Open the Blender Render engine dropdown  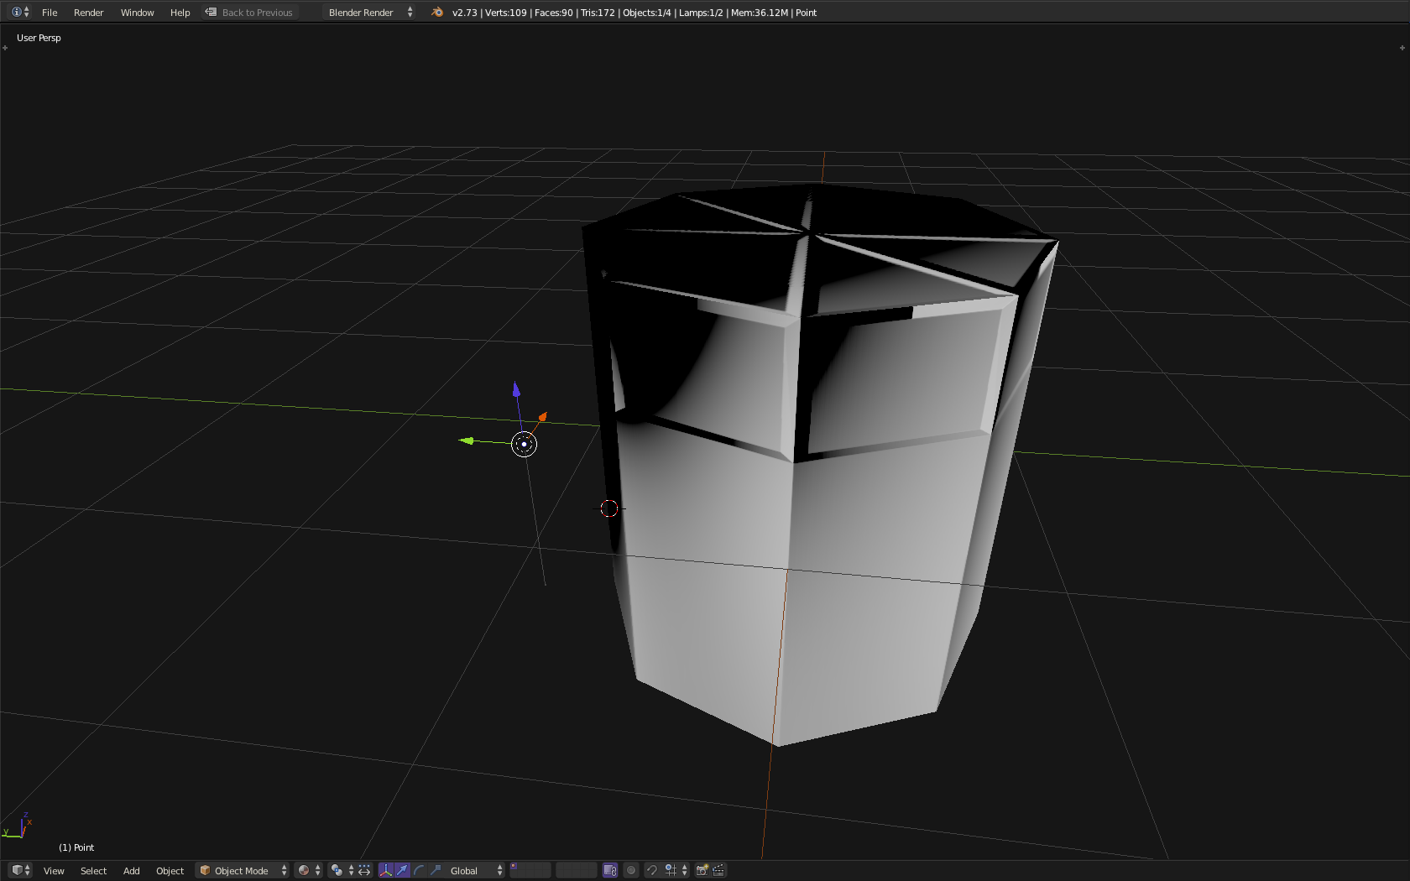point(370,13)
